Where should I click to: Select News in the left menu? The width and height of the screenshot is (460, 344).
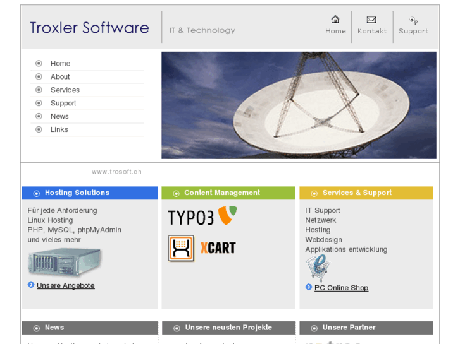[59, 116]
